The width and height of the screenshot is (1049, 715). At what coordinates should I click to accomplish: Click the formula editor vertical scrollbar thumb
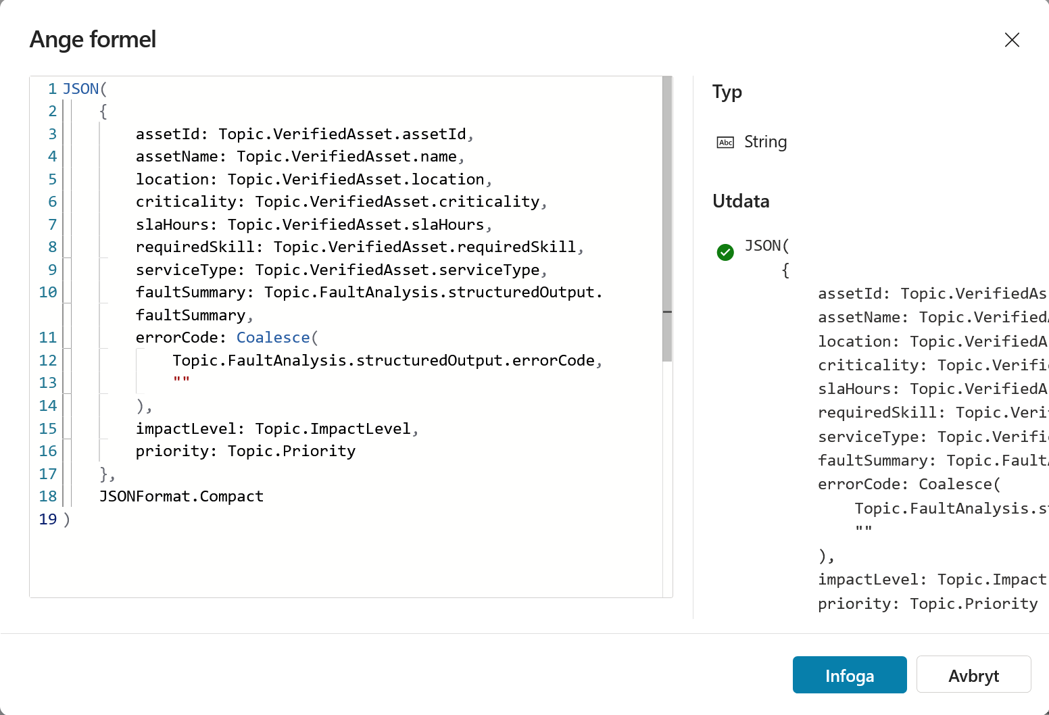pos(667,219)
